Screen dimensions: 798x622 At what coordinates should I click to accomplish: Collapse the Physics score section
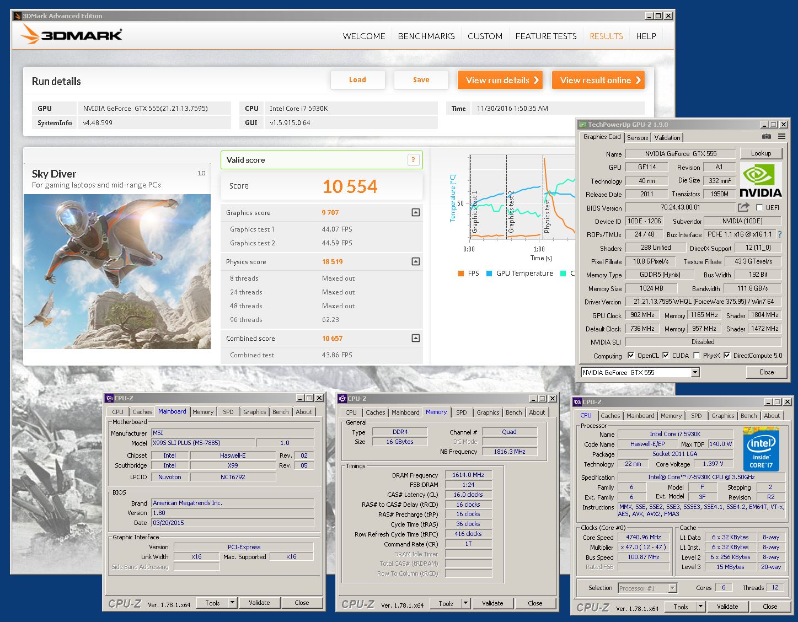click(x=416, y=261)
